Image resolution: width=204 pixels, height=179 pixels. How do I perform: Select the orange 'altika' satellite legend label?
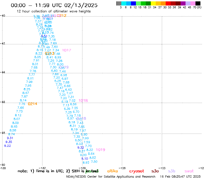click(x=112, y=171)
